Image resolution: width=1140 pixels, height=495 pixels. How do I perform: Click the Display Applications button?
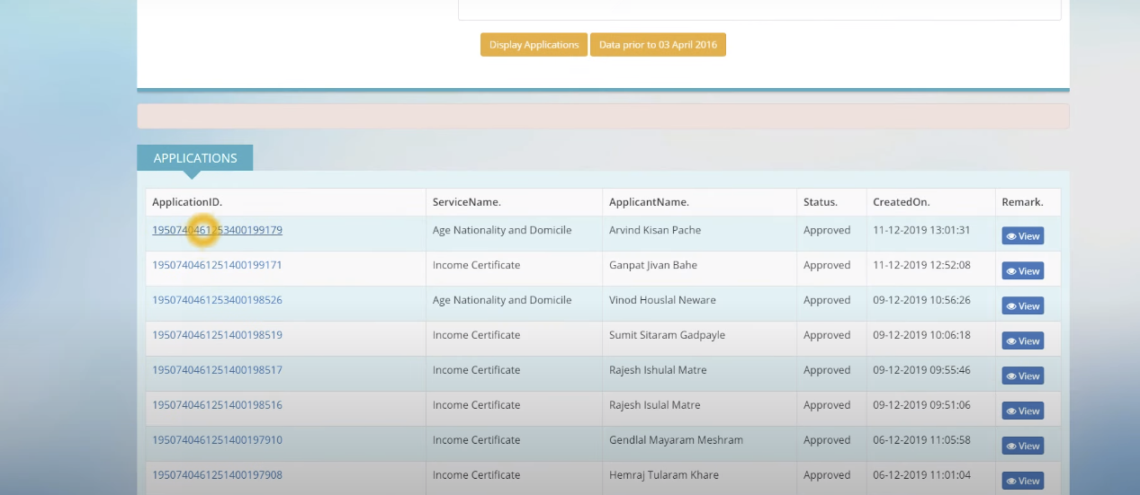[534, 45]
